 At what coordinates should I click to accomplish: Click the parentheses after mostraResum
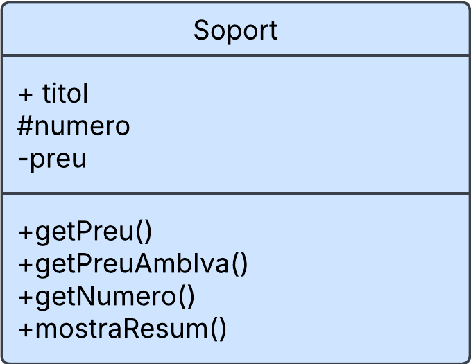click(x=218, y=329)
